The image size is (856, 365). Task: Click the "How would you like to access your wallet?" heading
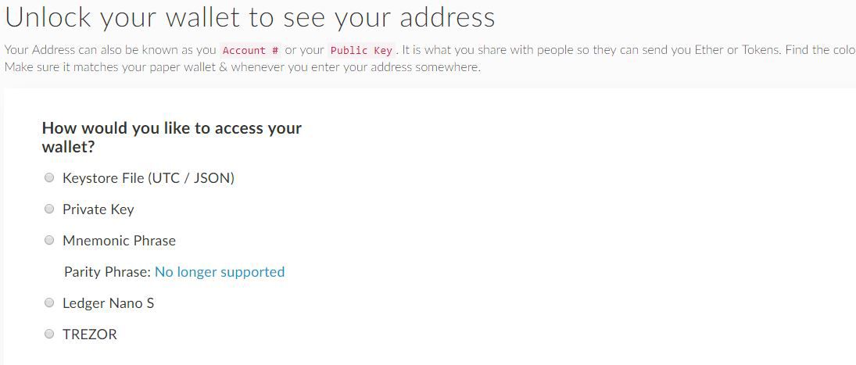click(x=171, y=138)
